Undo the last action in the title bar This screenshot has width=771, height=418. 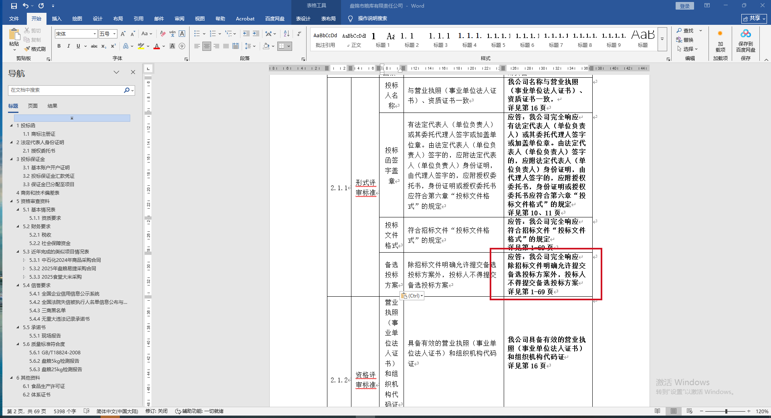tap(26, 6)
